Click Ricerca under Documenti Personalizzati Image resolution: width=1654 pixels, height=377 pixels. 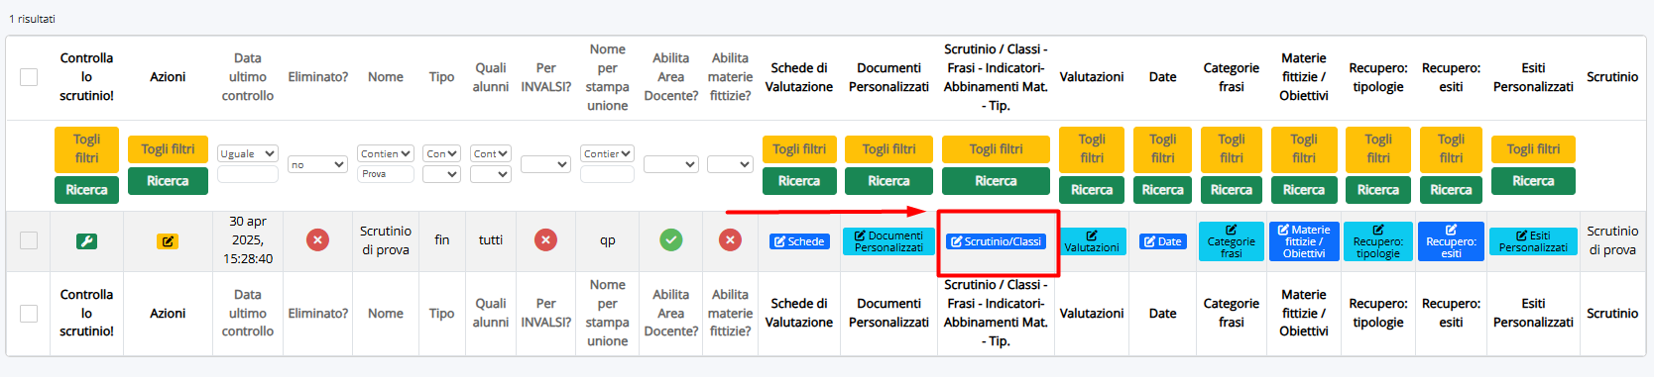coord(888,181)
